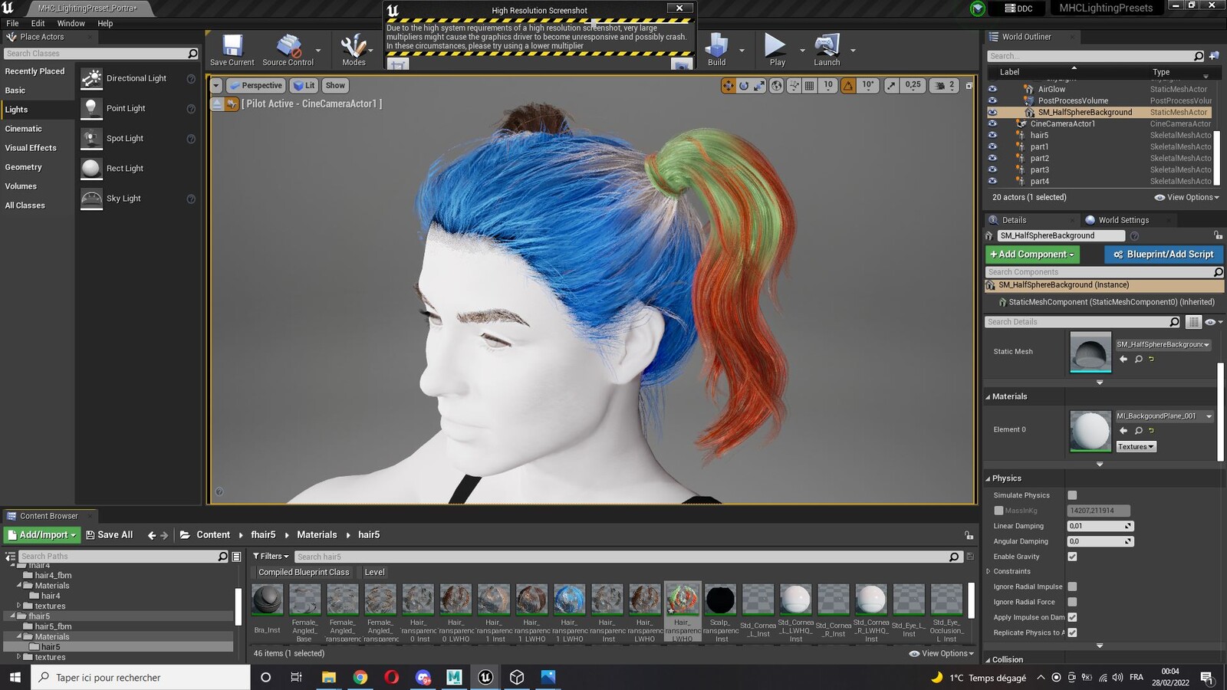1227x690 pixels.
Task: Toggle the Simulate Physics checkbox
Action: 1072,495
